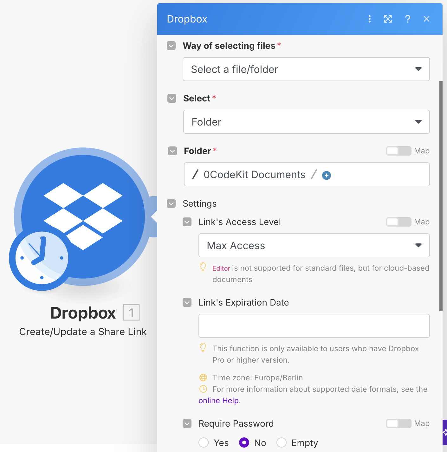Viewport: 447px width, 452px height.
Task: Open the help question mark icon
Action: click(x=408, y=19)
